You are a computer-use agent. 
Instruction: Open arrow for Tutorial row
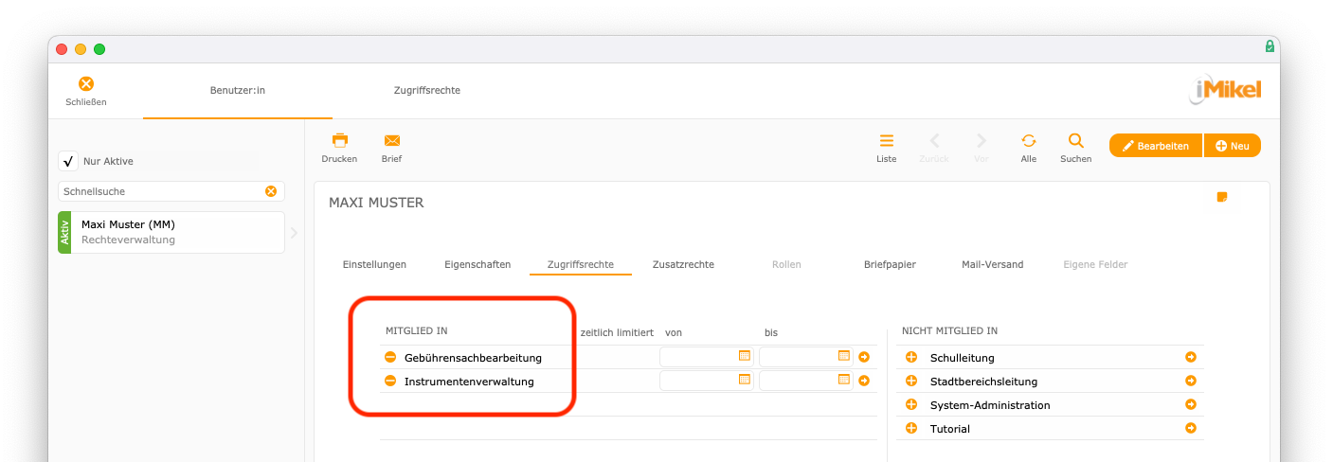[1191, 428]
